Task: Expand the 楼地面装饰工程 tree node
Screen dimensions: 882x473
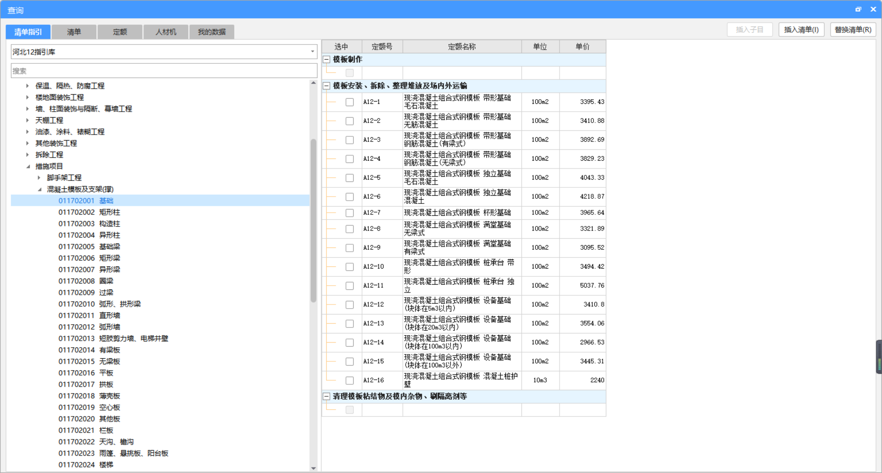Action: click(28, 97)
